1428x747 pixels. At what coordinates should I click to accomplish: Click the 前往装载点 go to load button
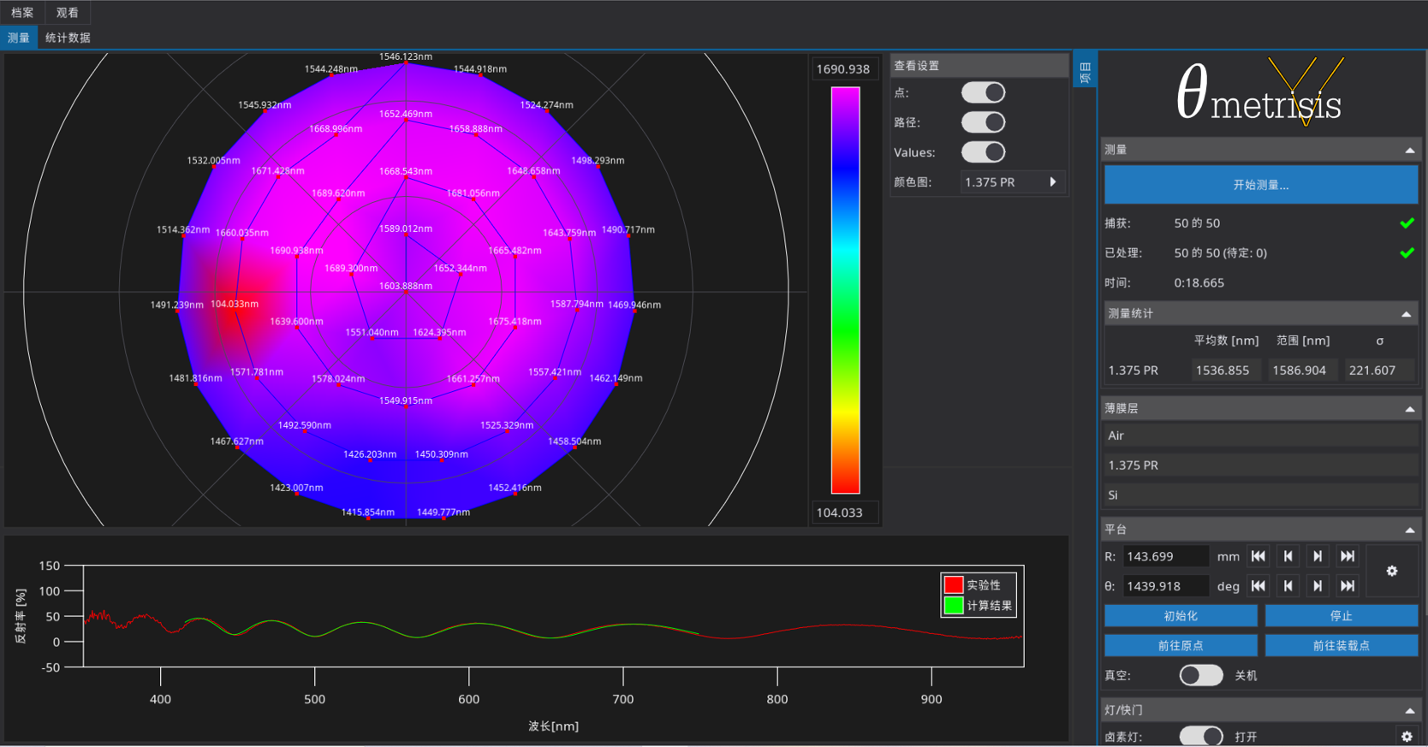pyautogui.click(x=1342, y=646)
